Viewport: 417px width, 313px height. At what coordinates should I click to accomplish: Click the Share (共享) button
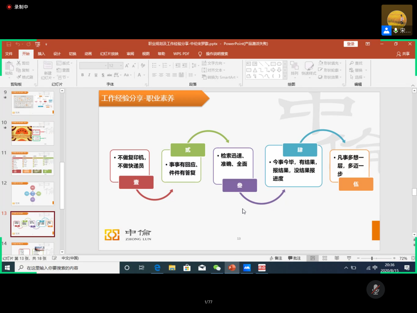pos(403,54)
